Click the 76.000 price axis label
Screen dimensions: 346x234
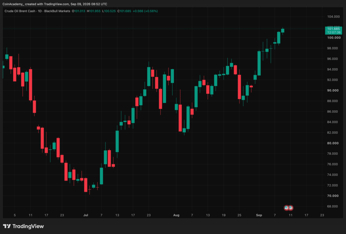tap(332, 164)
